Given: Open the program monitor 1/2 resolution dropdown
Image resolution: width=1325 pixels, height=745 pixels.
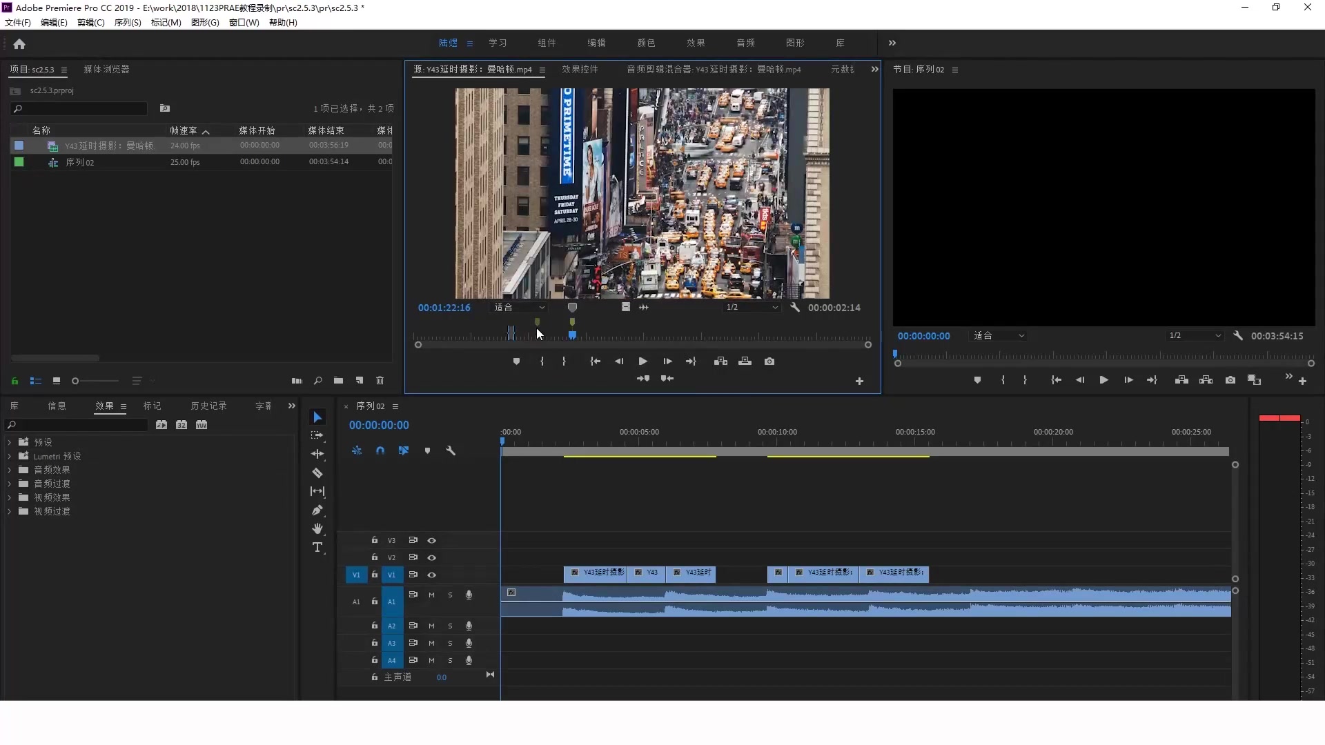Looking at the screenshot, I should 1194,336.
